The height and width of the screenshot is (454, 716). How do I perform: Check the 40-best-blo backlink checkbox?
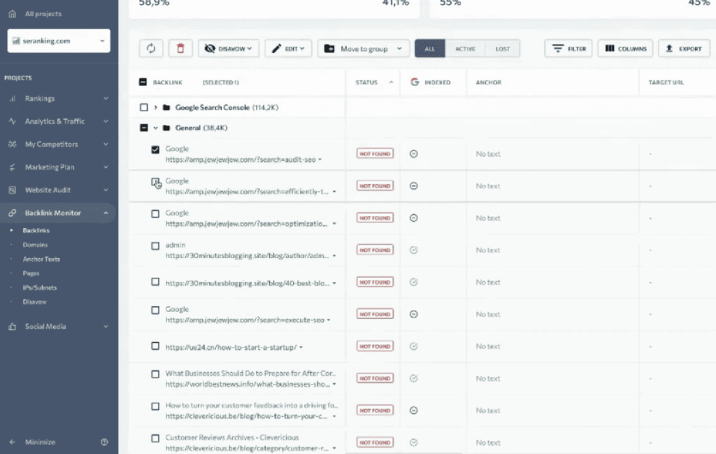(x=155, y=282)
